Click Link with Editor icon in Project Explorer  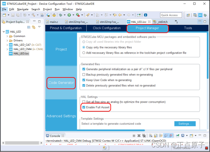pyautogui.click(x=34, y=27)
